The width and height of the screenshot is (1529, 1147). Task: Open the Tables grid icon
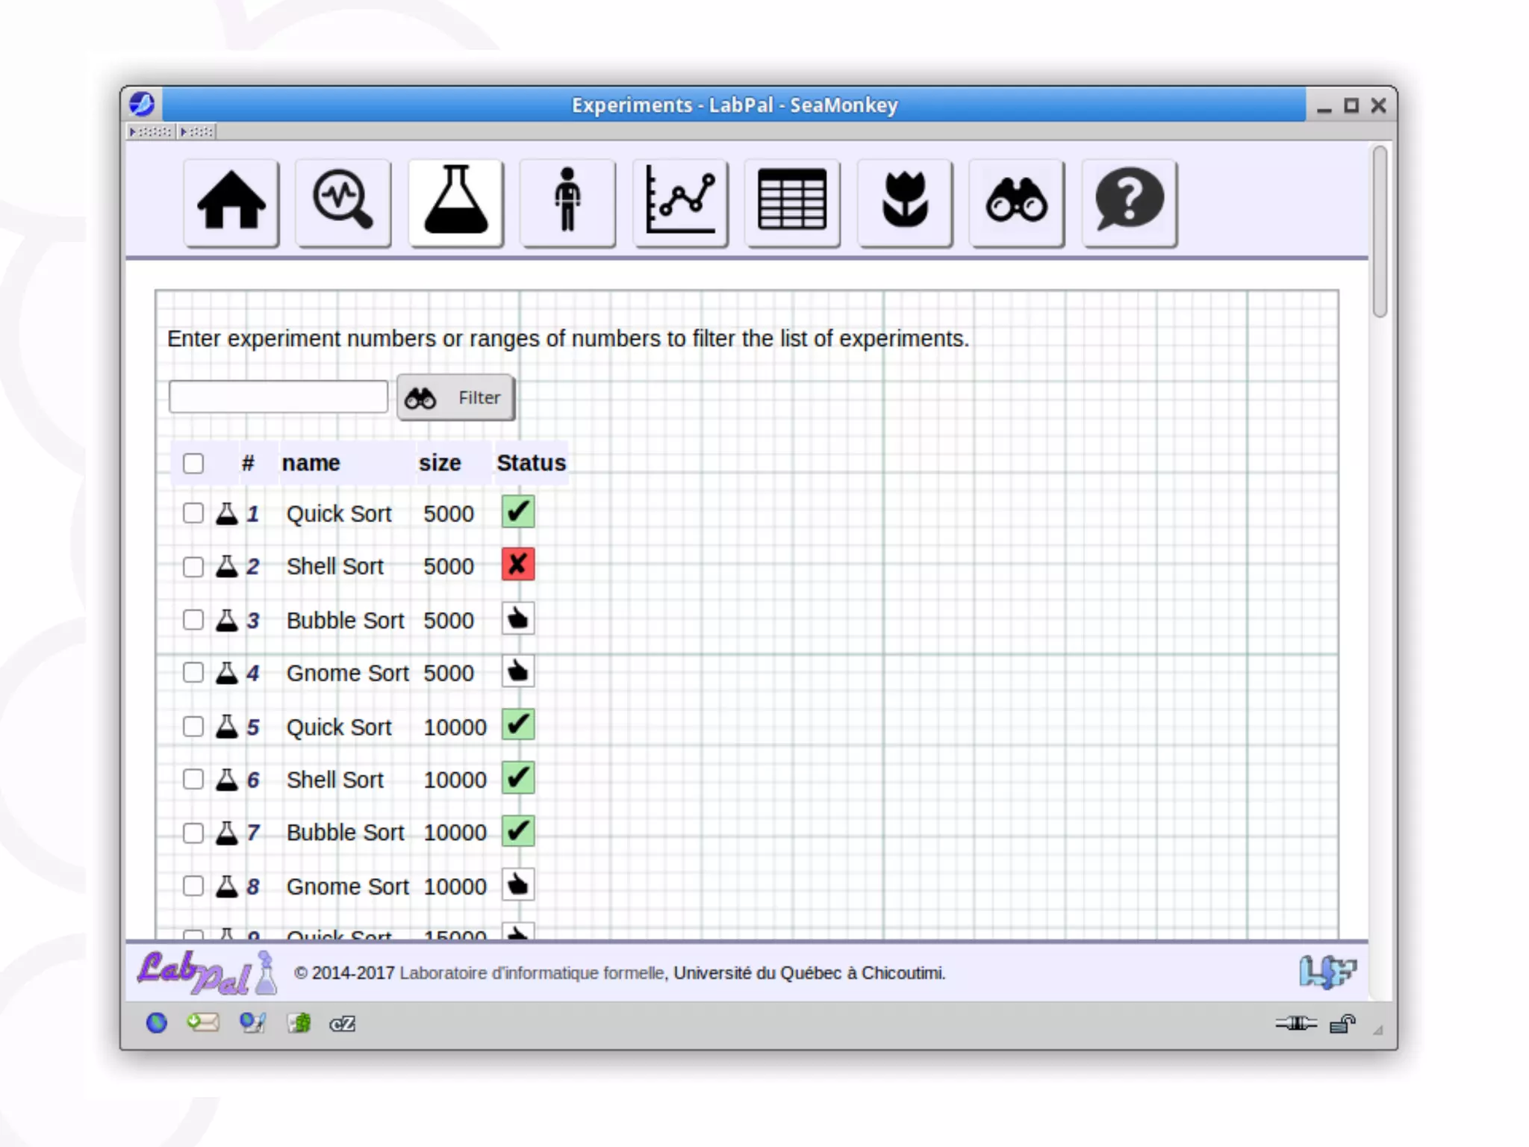coord(792,202)
